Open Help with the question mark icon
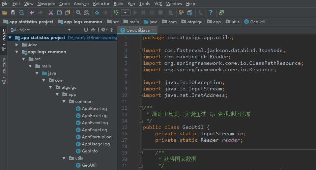Screen dimensions: 316x170 [210, 12]
